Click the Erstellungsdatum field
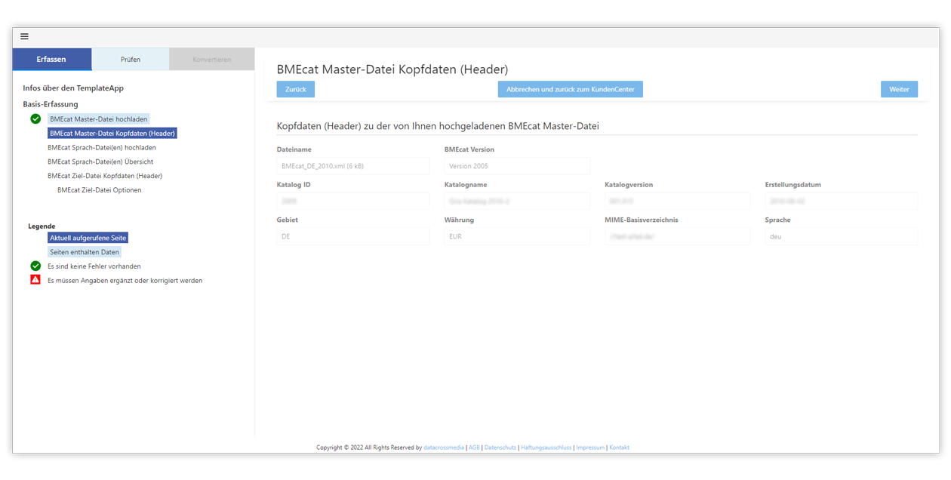The height and width of the screenshot is (480, 951). (842, 202)
